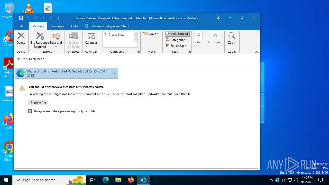Select Create New quick step
The width and height of the screenshot is (329, 185).
pyautogui.click(x=118, y=34)
